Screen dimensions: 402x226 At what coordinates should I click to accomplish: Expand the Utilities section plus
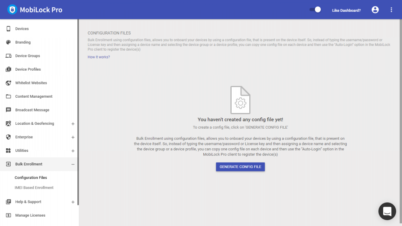pos(73,151)
